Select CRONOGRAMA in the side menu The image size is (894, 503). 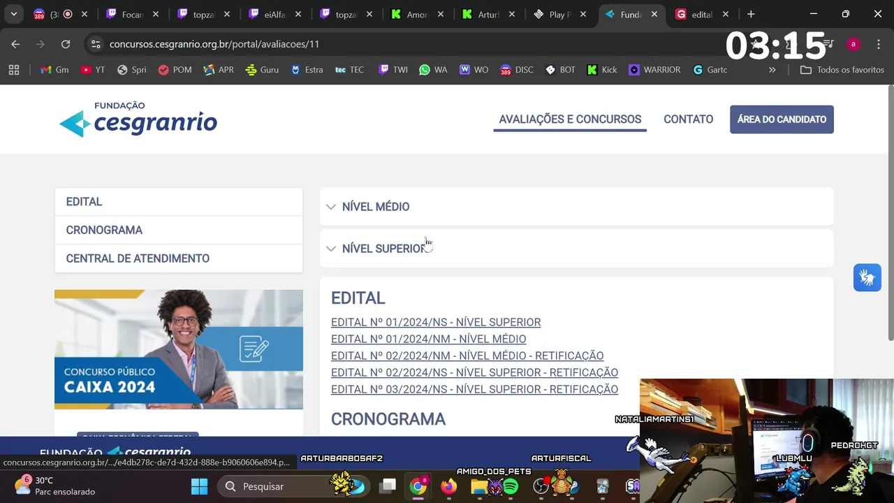click(x=179, y=230)
